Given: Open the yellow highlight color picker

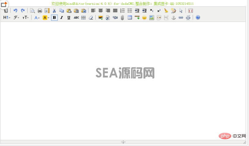Looking at the screenshot, I should pos(46,18).
